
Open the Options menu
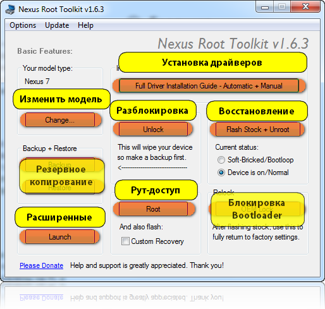point(23,25)
